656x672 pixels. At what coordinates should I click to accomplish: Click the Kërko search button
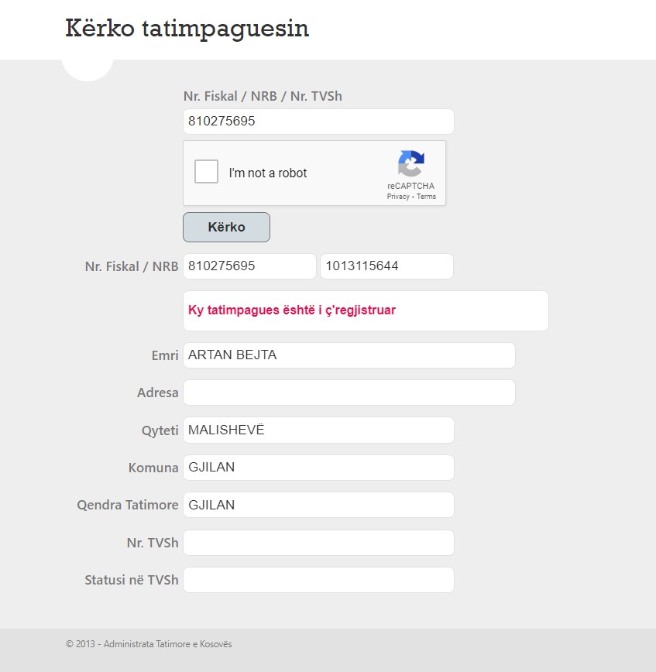[226, 227]
